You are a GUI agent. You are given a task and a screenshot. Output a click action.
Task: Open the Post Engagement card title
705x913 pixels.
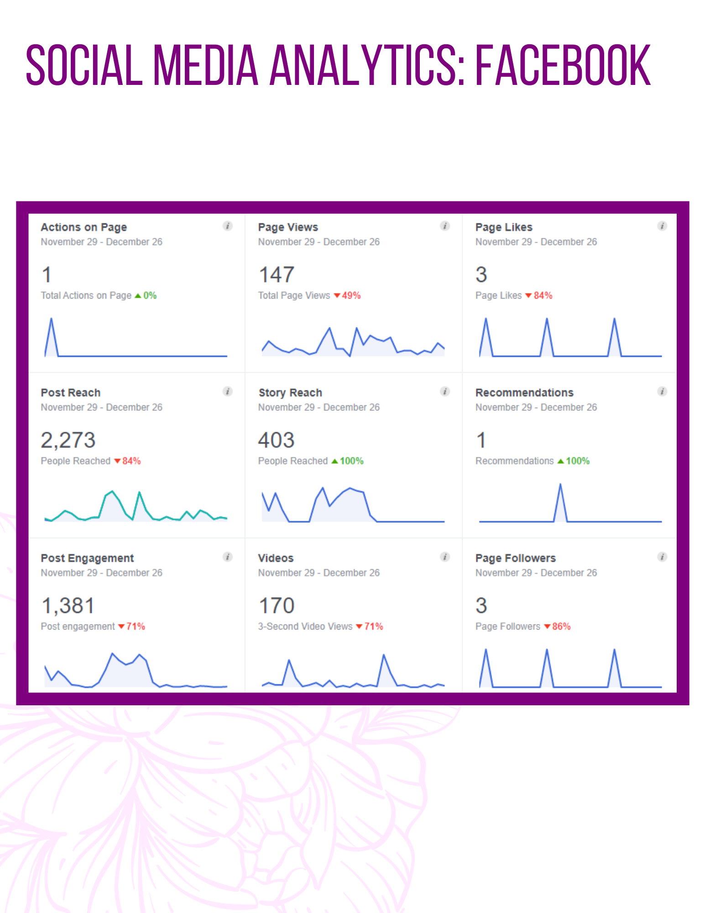(x=87, y=558)
